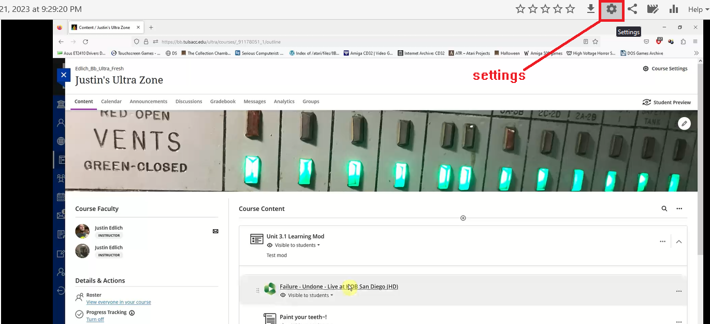Change Unit 3.1 Learning Mod visibility dropdown
Screen dimensions: 710x324
pos(294,245)
